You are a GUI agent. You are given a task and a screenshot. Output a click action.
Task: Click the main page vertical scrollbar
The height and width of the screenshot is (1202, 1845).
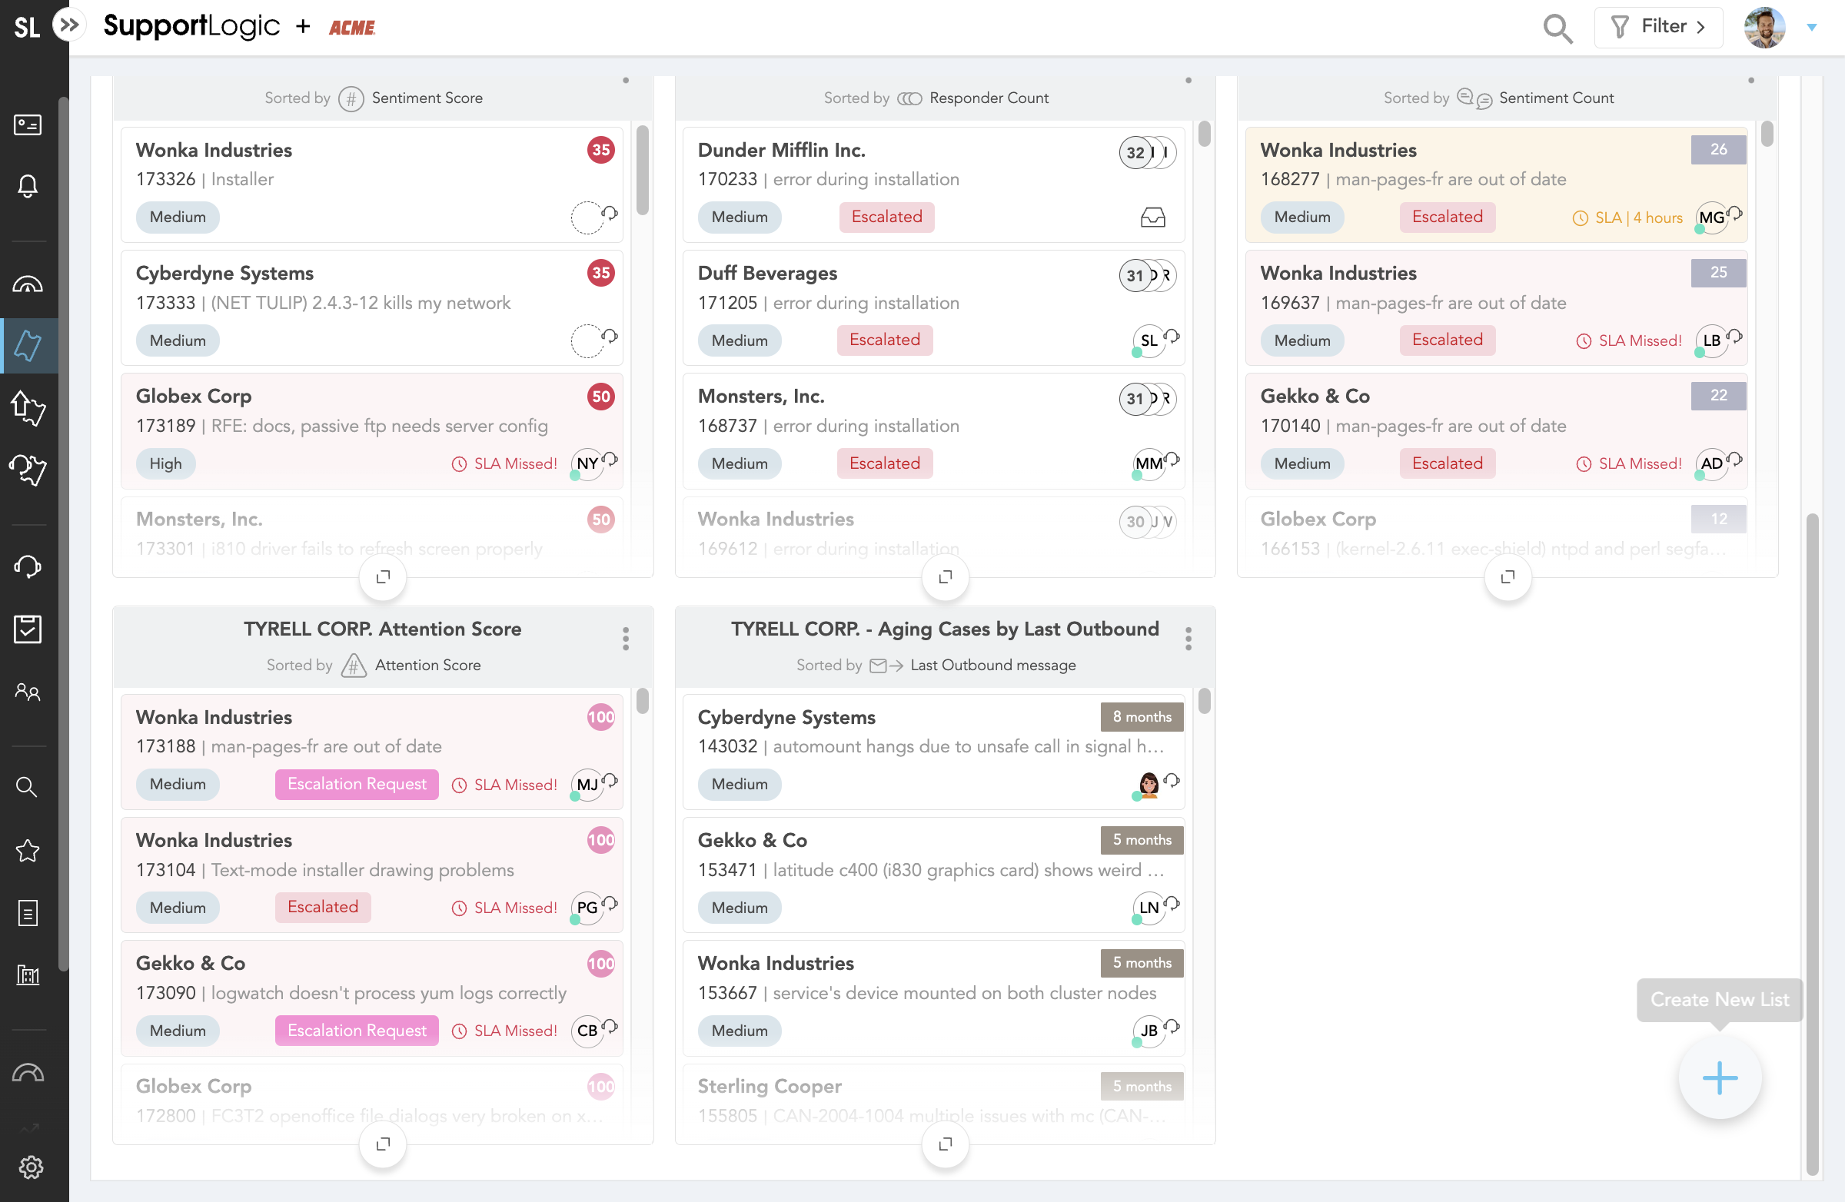[1812, 845]
